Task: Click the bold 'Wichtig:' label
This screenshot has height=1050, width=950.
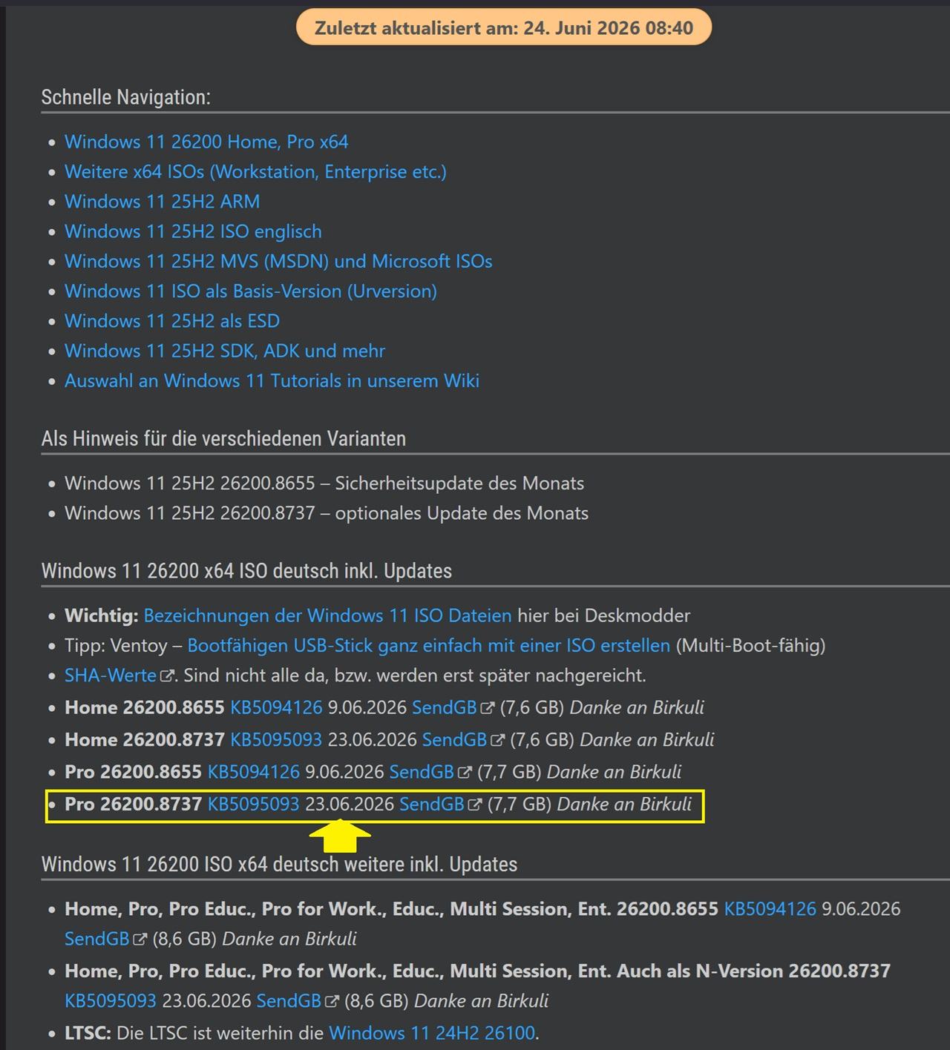Action: [x=102, y=615]
